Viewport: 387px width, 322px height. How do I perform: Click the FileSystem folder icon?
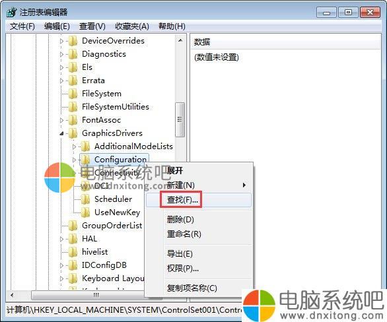tap(73, 94)
